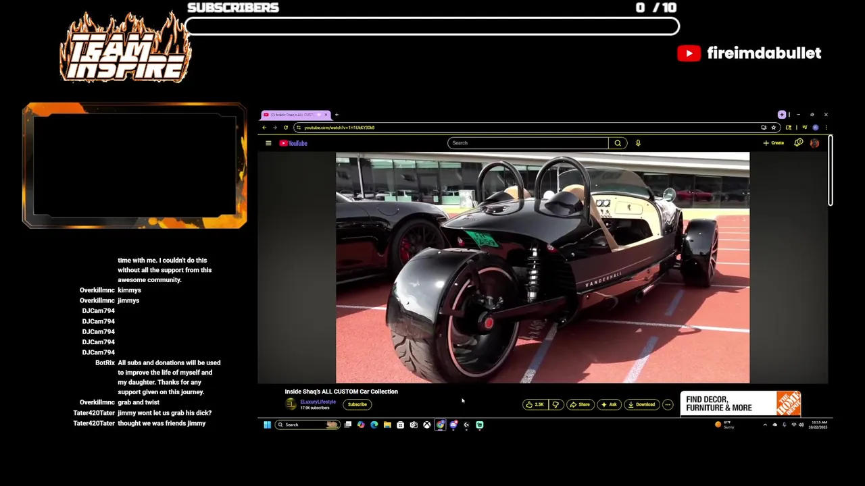Open Microsoft Edge from the taskbar

[x=374, y=425]
